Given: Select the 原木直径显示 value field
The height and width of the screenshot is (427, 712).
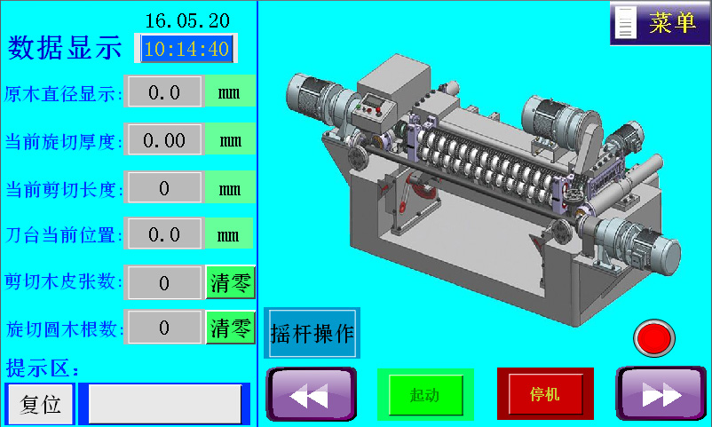Looking at the screenshot, I should [164, 91].
